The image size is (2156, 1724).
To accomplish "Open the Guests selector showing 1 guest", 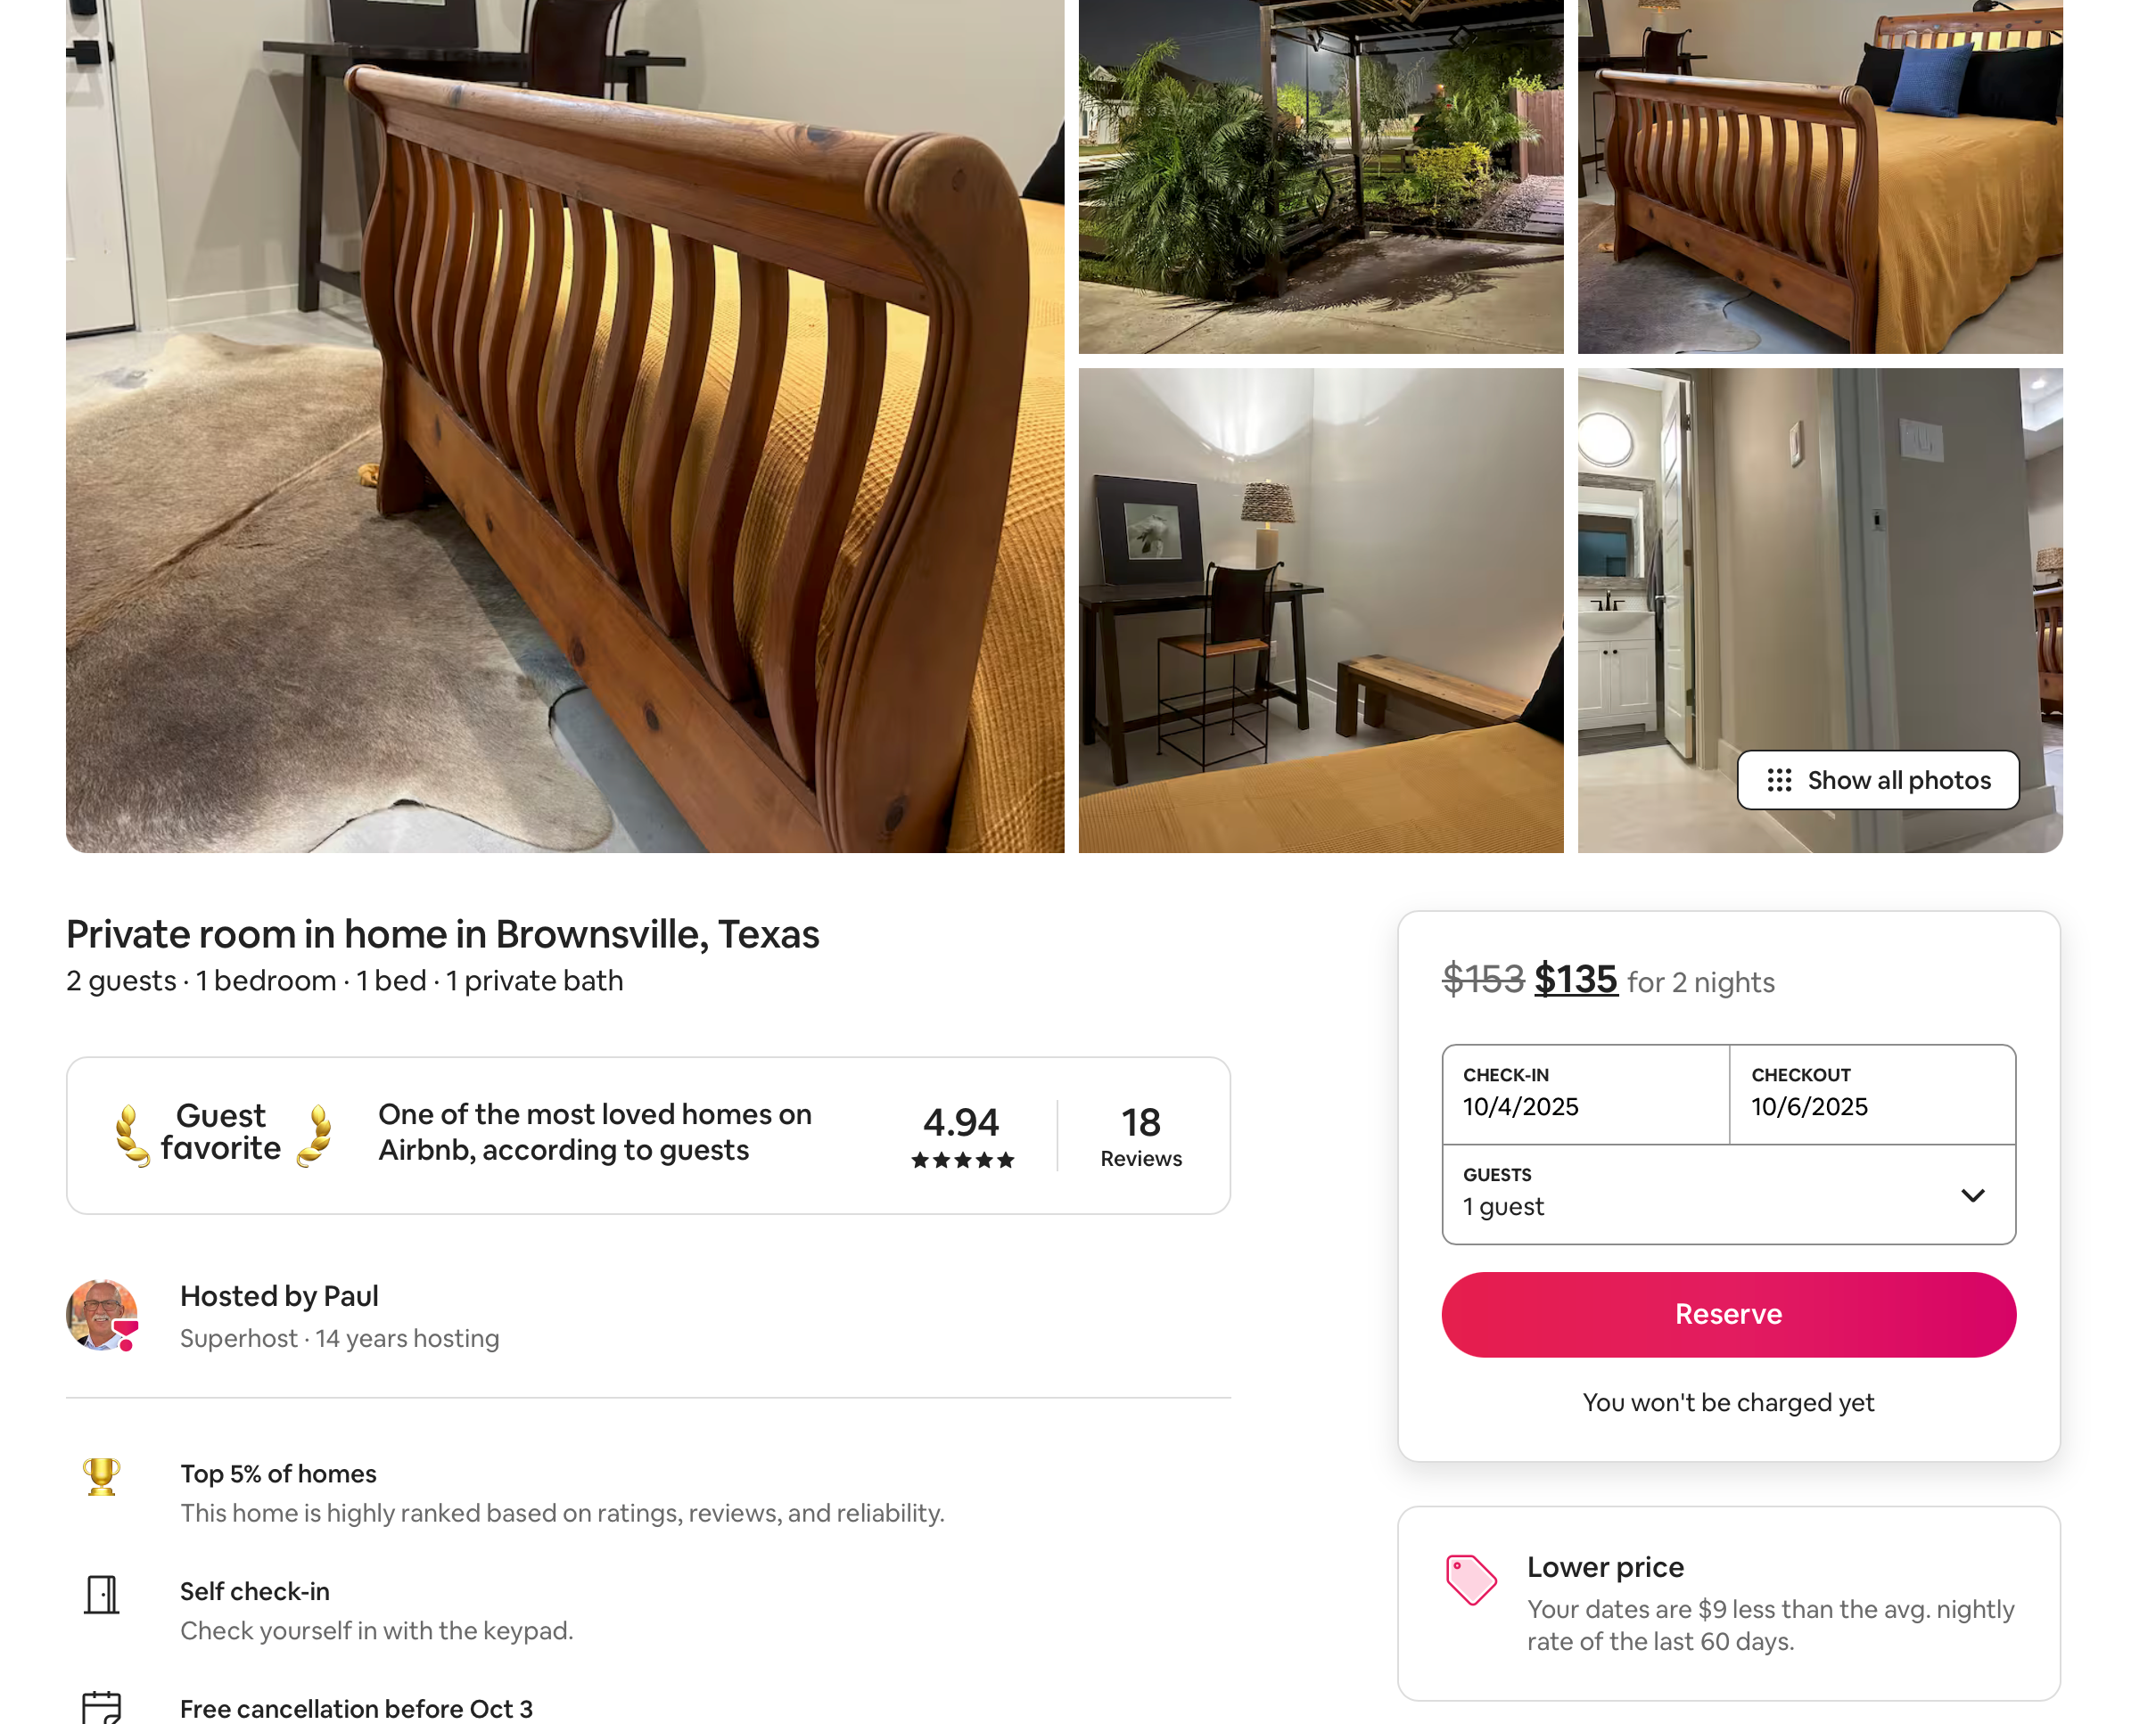I will click(1728, 1195).
